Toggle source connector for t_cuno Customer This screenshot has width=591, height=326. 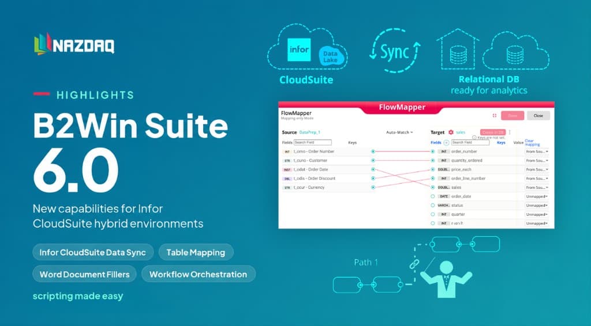[x=373, y=161]
